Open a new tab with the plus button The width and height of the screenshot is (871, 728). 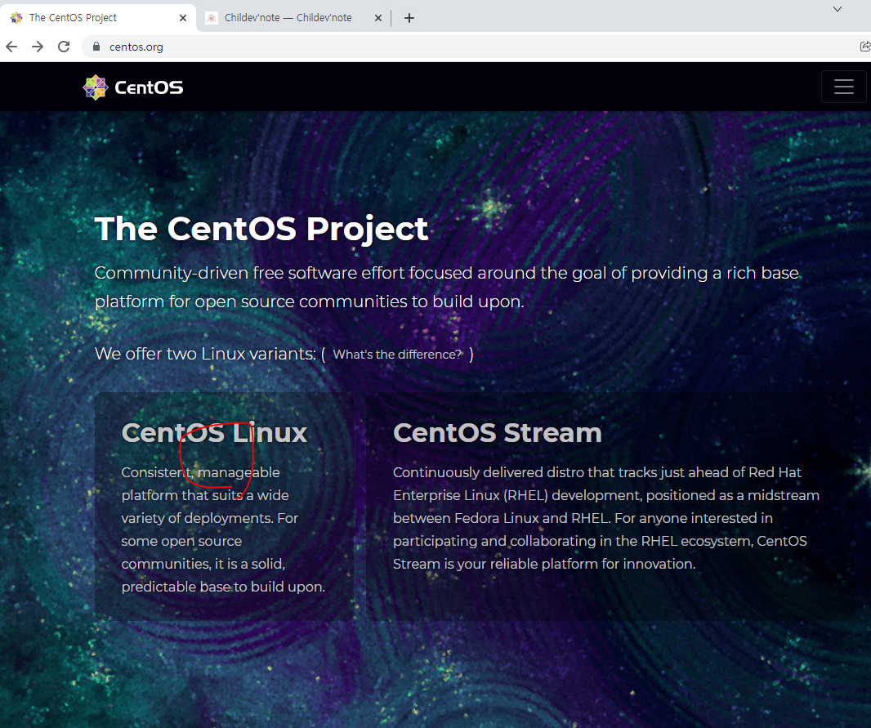point(409,17)
